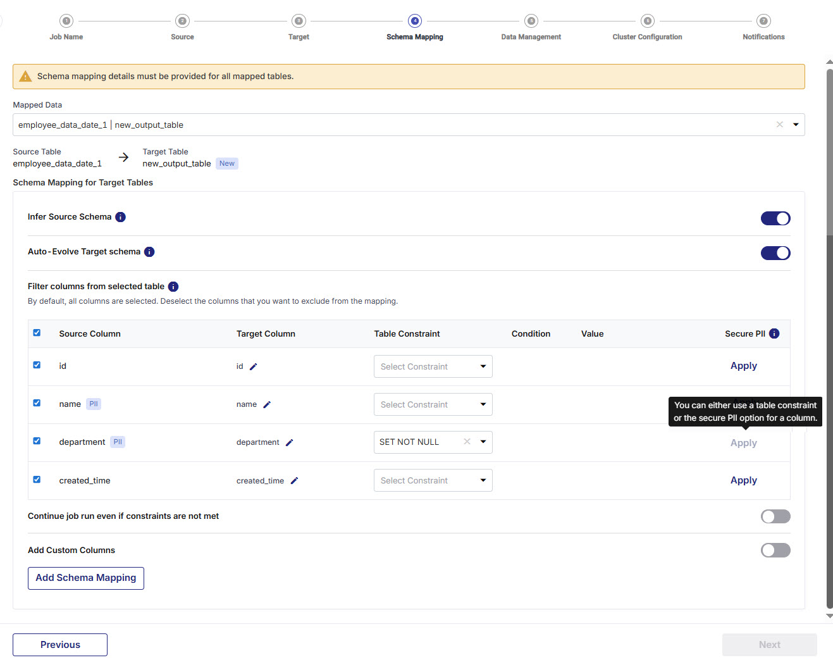The image size is (833, 660).
Task: Click the Add Schema Mapping button
Action: click(86, 578)
